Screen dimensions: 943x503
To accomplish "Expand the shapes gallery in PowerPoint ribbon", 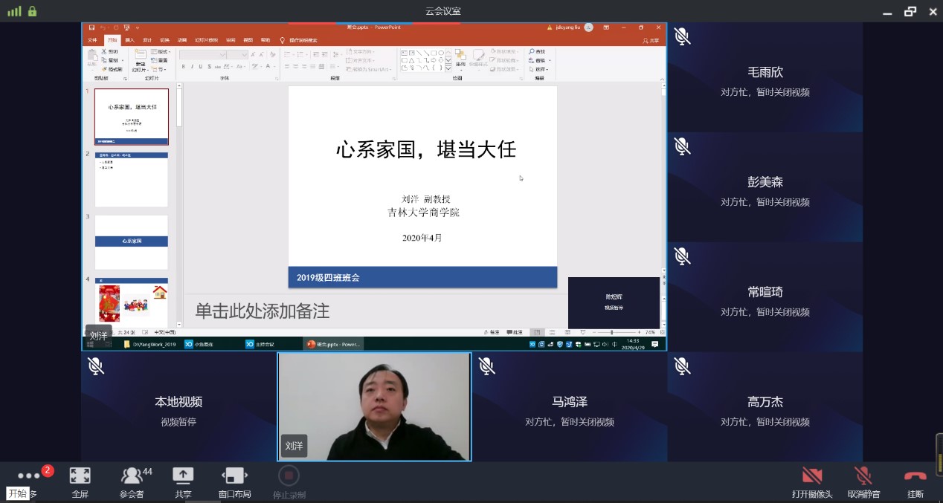I will (448, 69).
